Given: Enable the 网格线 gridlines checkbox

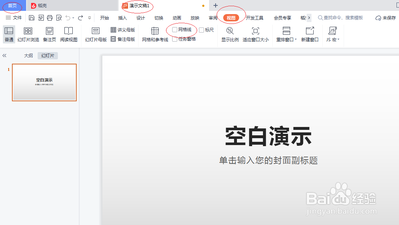Looking at the screenshot, I should [175, 29].
